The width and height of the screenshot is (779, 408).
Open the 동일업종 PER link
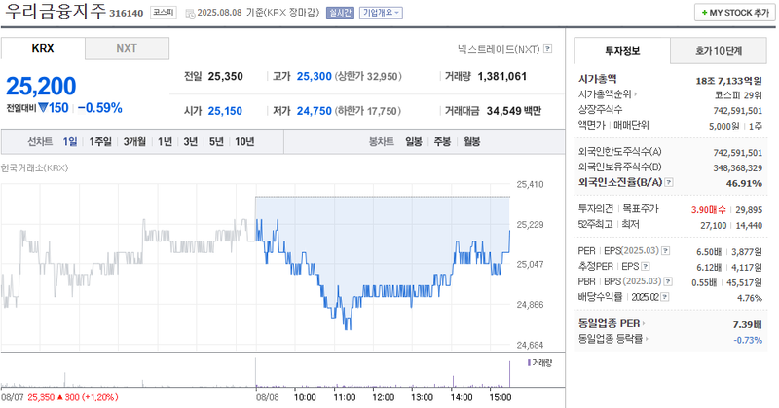pyautogui.click(x=612, y=323)
